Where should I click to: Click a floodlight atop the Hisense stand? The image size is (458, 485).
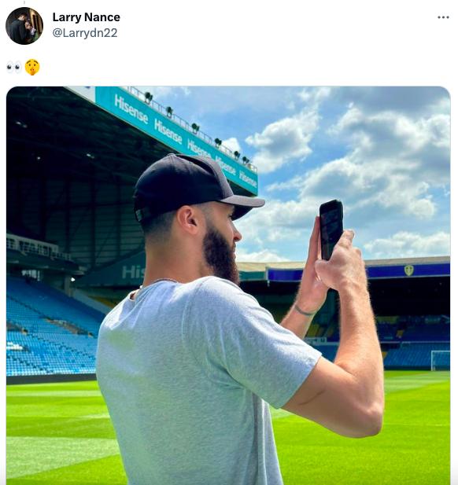[x=148, y=97]
